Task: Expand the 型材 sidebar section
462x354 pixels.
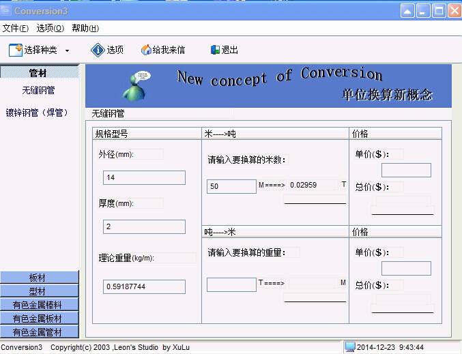Action: click(40, 291)
